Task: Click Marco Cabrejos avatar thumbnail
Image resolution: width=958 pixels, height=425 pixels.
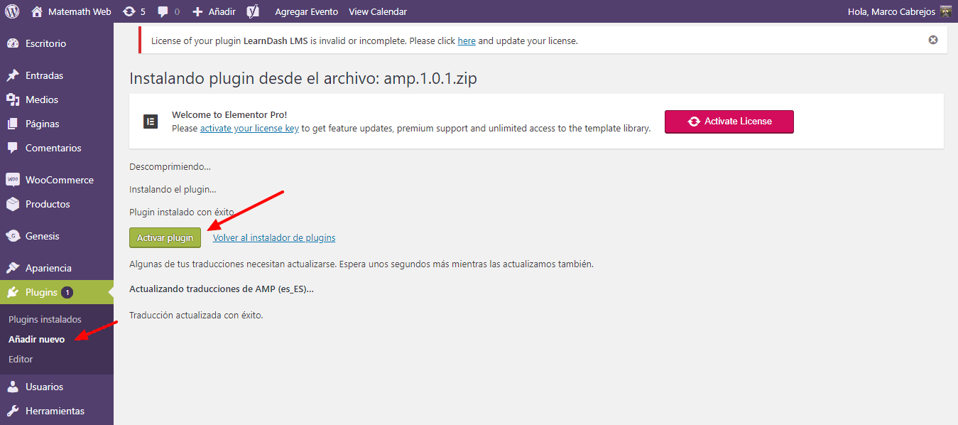Action: coord(945,11)
